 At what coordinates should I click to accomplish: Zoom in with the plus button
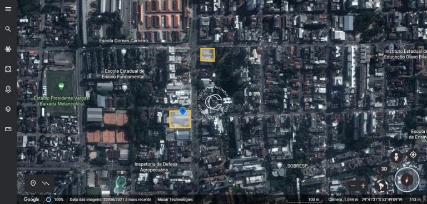click(363, 186)
